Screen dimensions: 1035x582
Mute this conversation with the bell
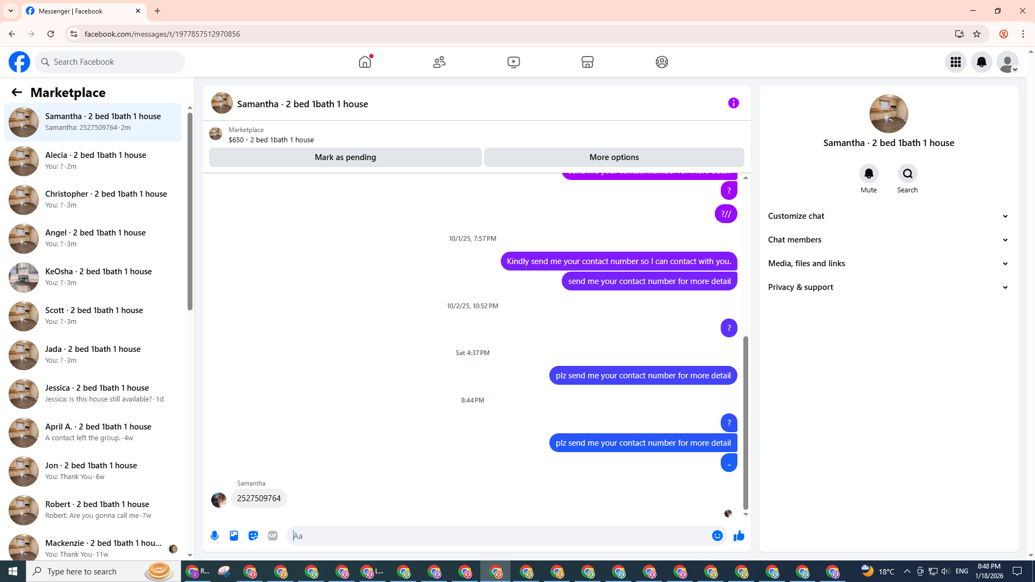click(x=868, y=174)
